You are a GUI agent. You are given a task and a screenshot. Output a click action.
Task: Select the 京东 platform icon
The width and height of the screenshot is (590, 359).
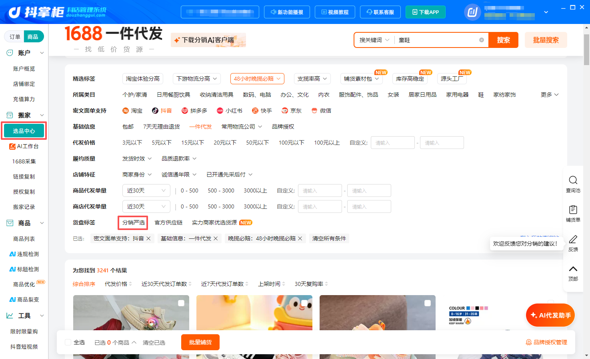tap(285, 111)
